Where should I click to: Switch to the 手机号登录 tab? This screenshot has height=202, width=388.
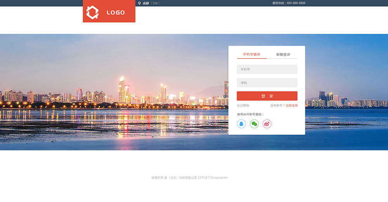click(251, 54)
